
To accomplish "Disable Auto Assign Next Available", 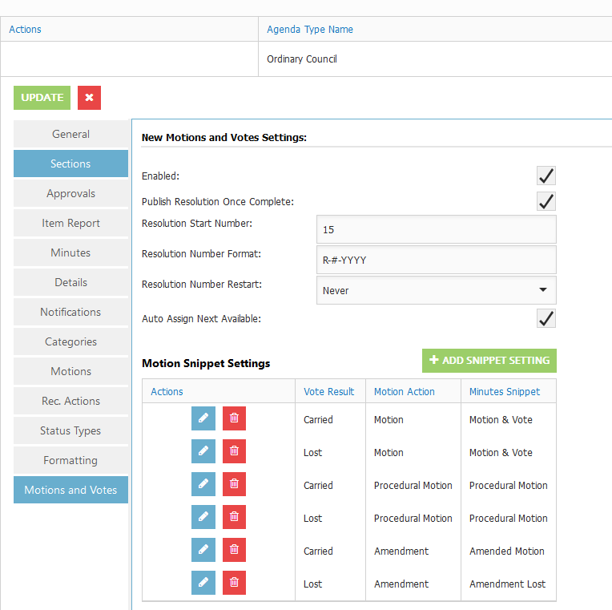I will [546, 318].
